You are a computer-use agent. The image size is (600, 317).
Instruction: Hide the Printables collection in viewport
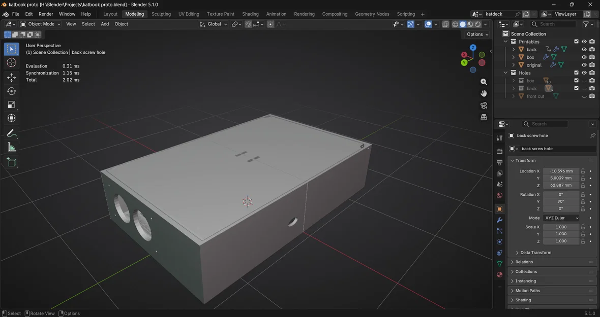point(584,42)
